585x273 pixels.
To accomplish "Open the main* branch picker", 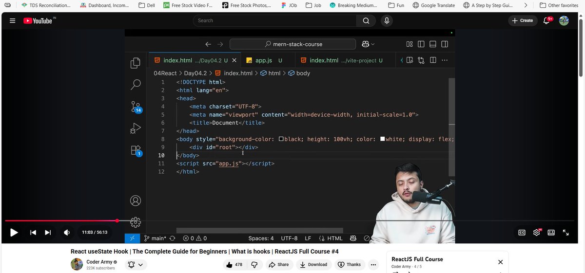I will 156,238.
